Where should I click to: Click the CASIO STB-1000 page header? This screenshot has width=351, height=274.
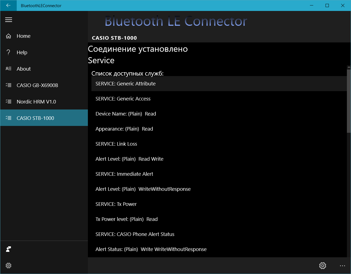click(114, 38)
